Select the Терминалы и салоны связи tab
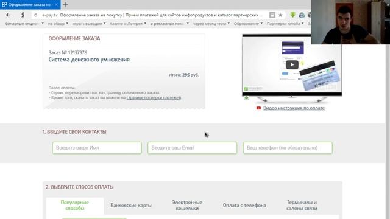This screenshot has height=219, width=390. click(302, 206)
